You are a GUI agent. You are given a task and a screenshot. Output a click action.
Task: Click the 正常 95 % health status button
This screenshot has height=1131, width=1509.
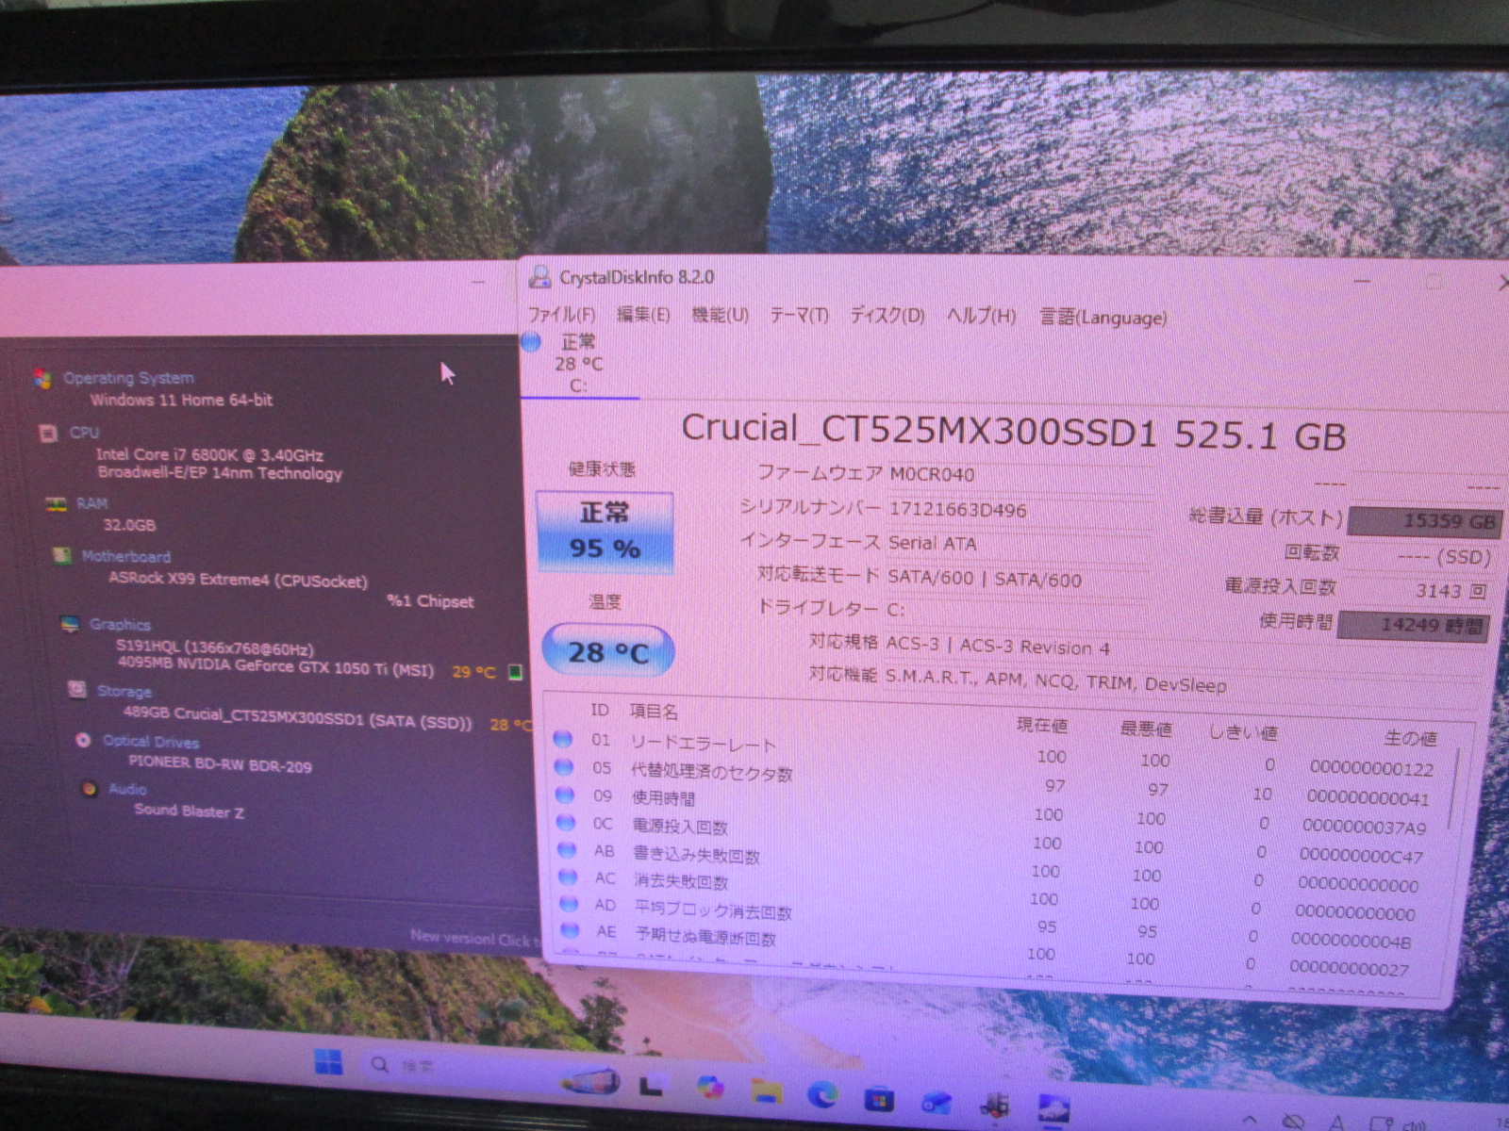(x=605, y=532)
